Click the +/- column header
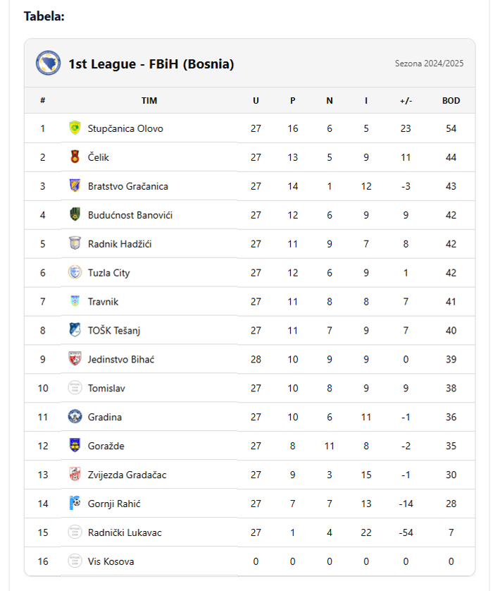The width and height of the screenshot is (500, 591). 406,101
